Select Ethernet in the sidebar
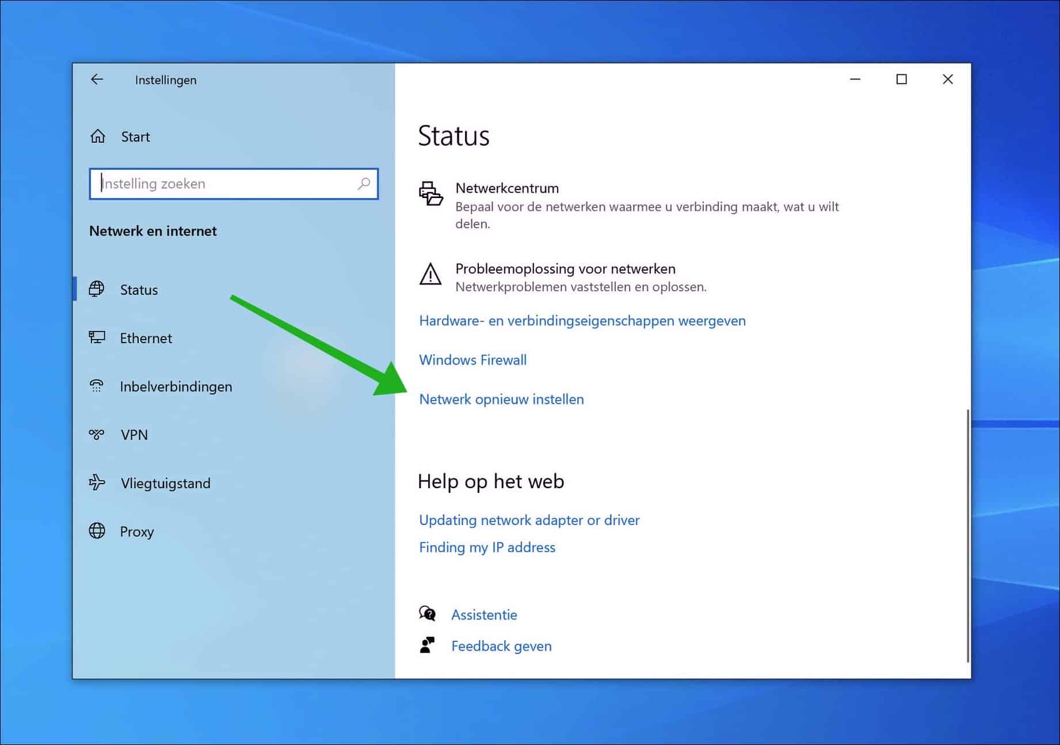Image resolution: width=1060 pixels, height=745 pixels. 146,337
